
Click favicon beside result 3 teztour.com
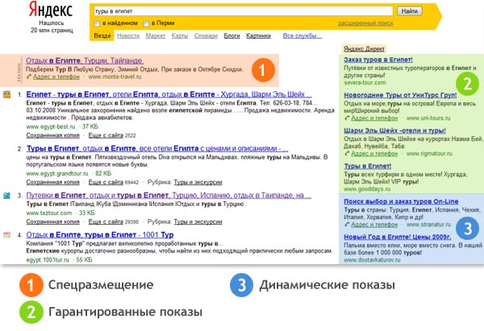6,196
